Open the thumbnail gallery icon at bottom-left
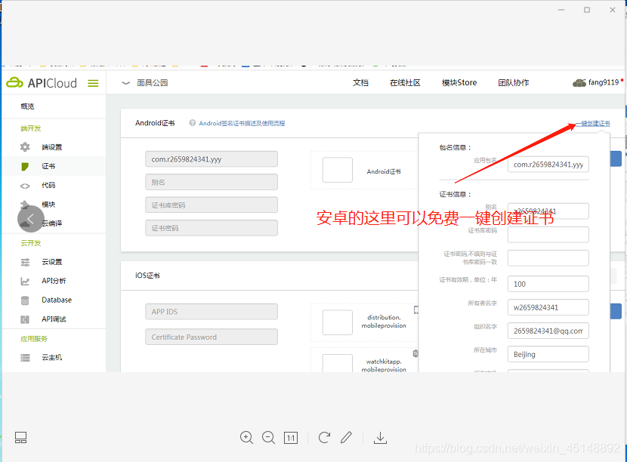 21,438
